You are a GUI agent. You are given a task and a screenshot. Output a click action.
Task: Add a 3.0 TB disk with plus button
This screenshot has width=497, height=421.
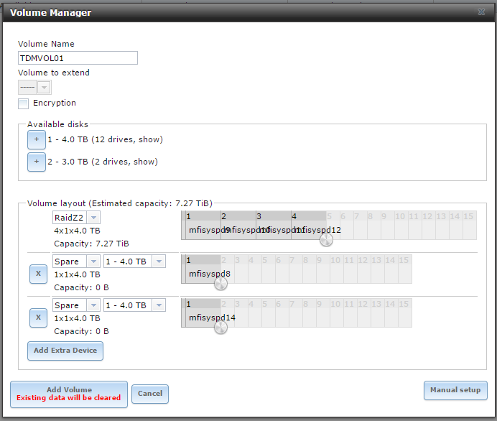pyautogui.click(x=37, y=162)
